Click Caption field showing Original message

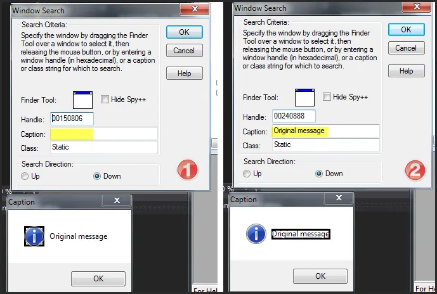coord(325,131)
